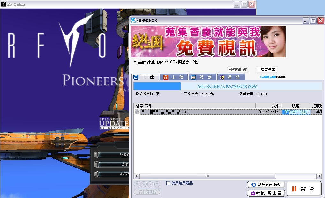Sort by the 檔案名稱 column header

click(195, 106)
